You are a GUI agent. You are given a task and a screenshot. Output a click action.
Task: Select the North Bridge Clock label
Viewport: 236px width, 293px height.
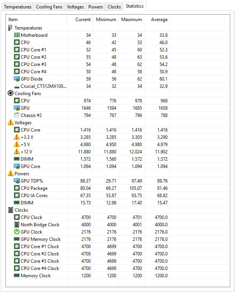click(x=40, y=225)
